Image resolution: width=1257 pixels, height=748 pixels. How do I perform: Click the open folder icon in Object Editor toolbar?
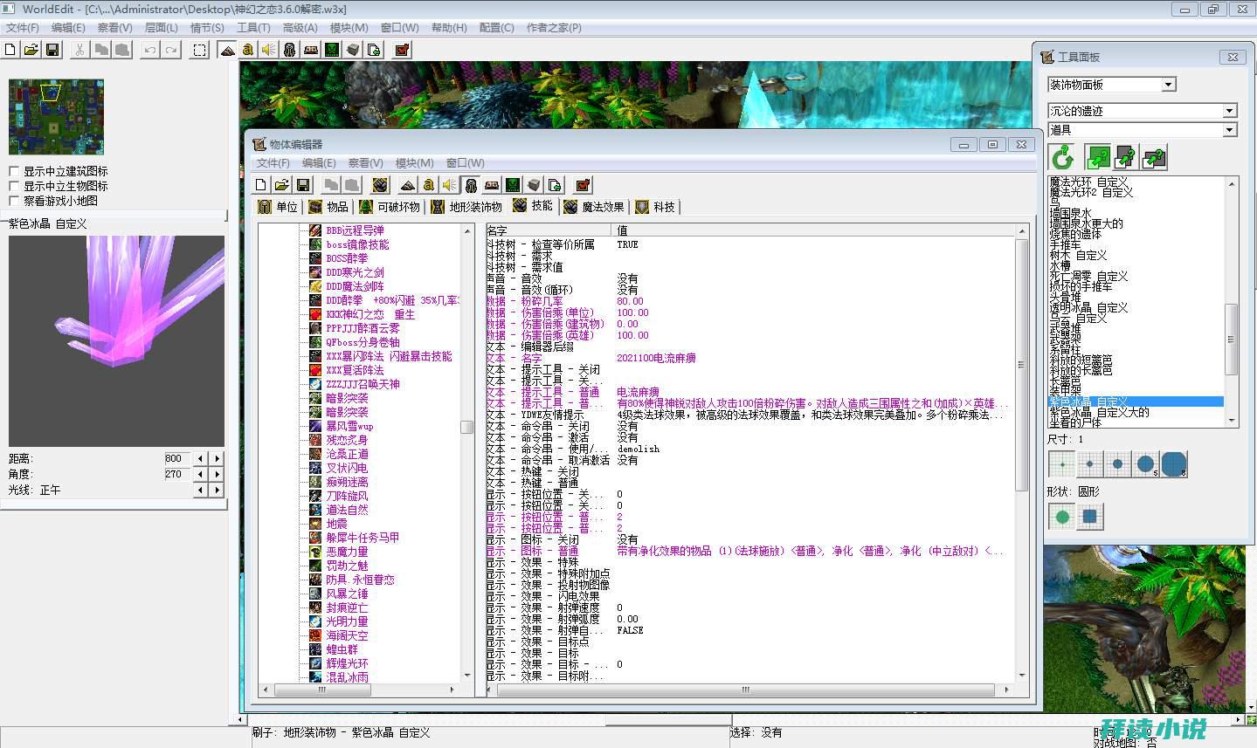point(281,184)
